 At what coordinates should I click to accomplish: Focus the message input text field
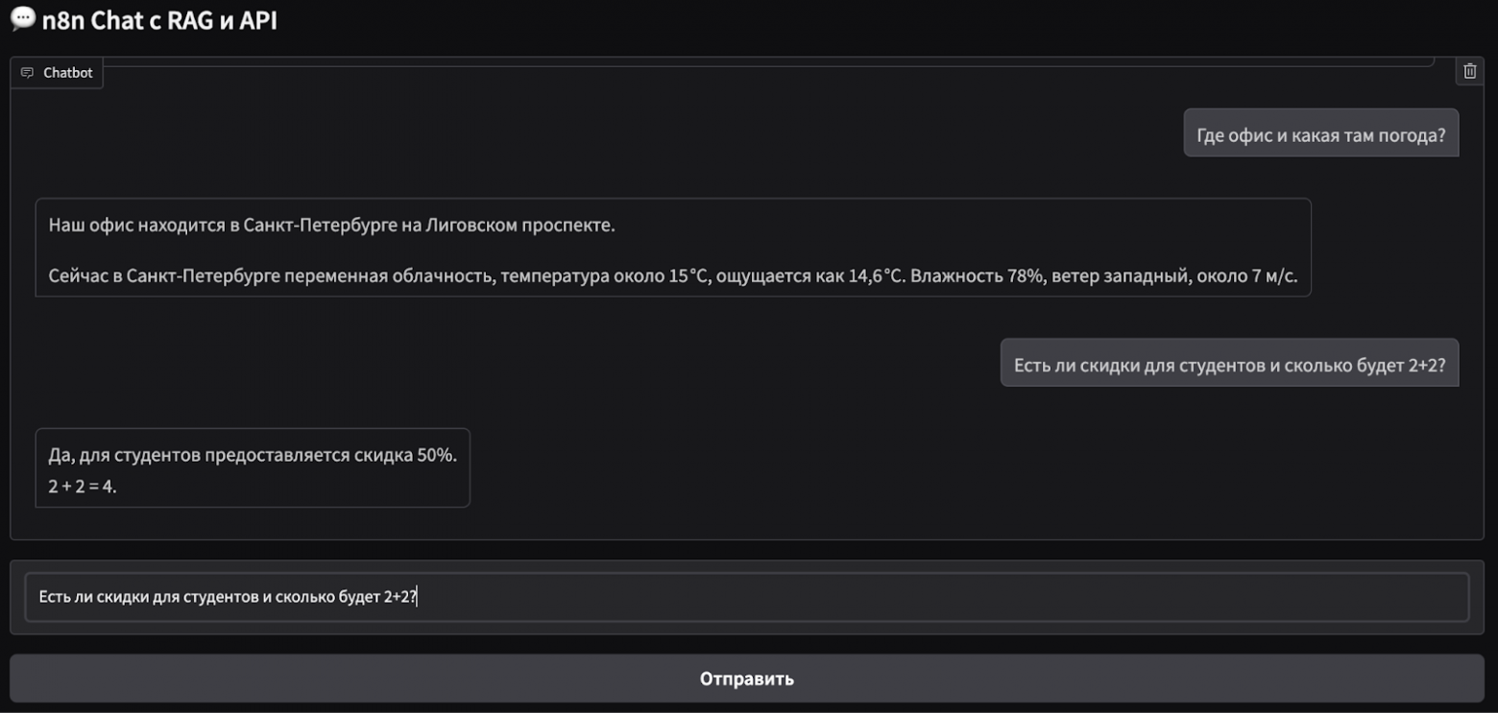tap(746, 597)
